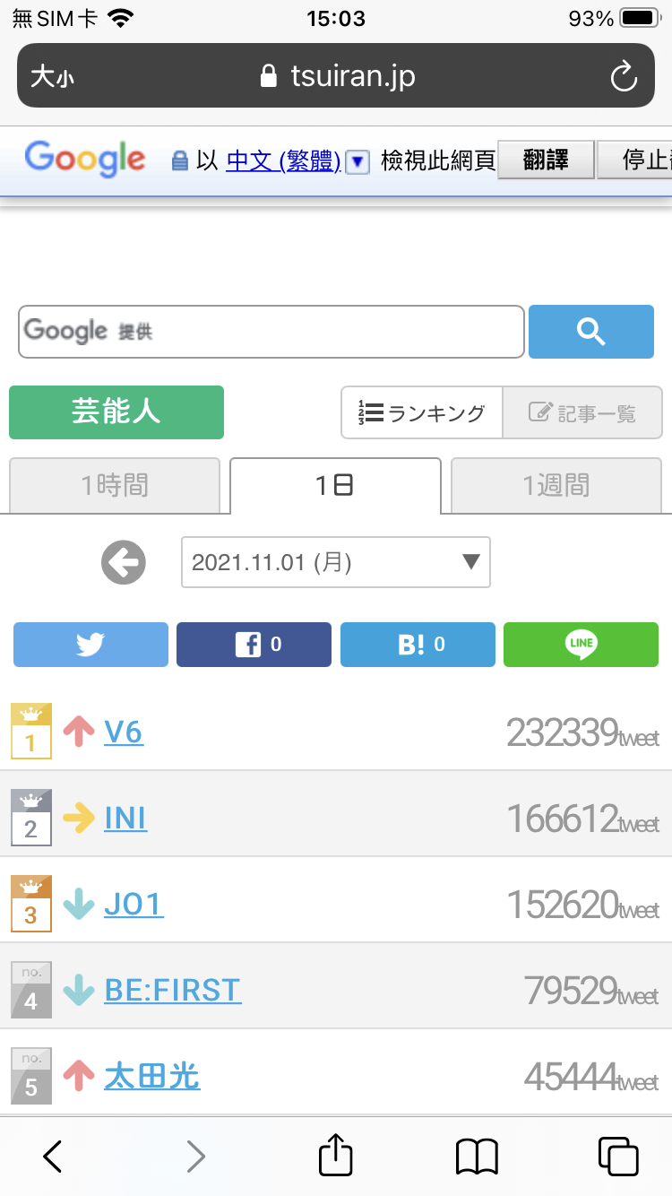Click the blue magnifier search button
This screenshot has height=1196, width=672.
tap(591, 332)
